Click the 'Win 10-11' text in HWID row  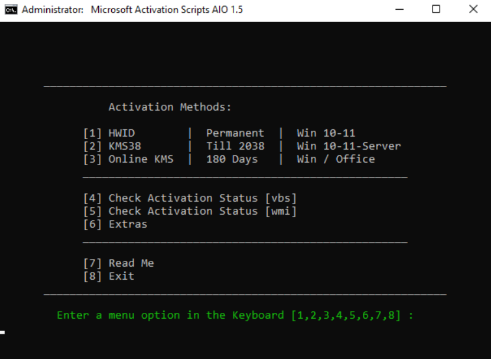(326, 133)
